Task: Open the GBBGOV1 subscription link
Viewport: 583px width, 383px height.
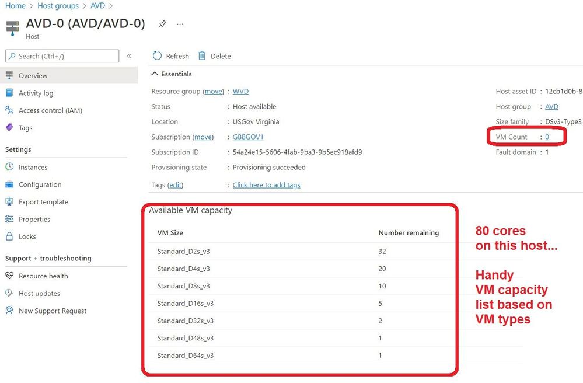Action: (248, 137)
